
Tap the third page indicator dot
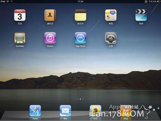tap(83, 99)
